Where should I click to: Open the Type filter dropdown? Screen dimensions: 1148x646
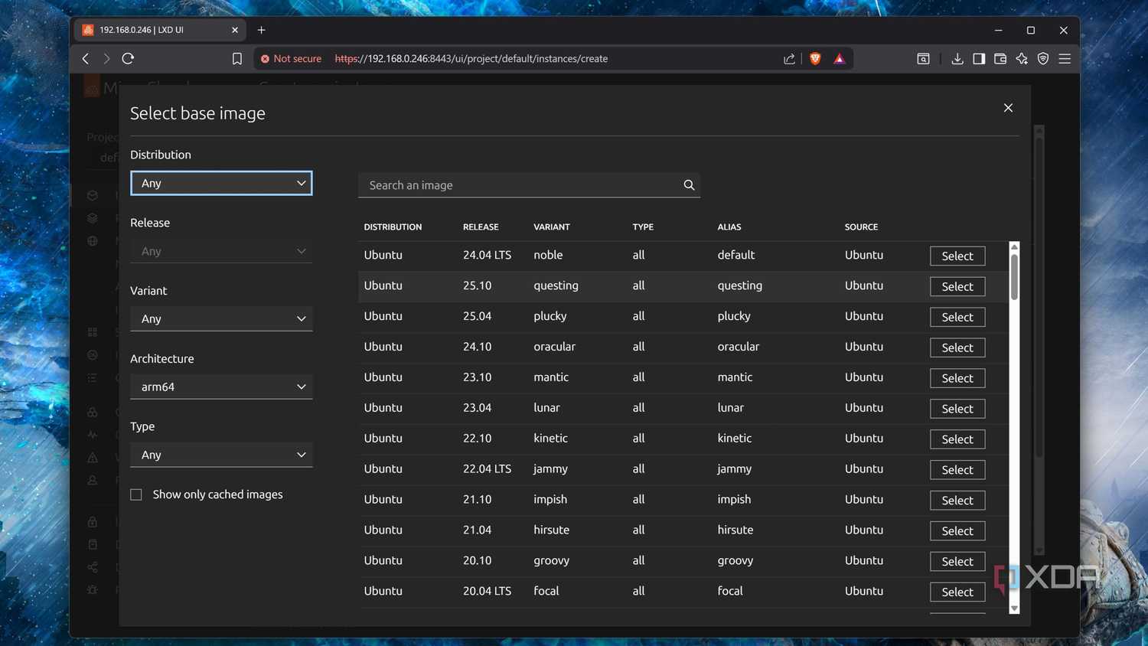[221, 455]
